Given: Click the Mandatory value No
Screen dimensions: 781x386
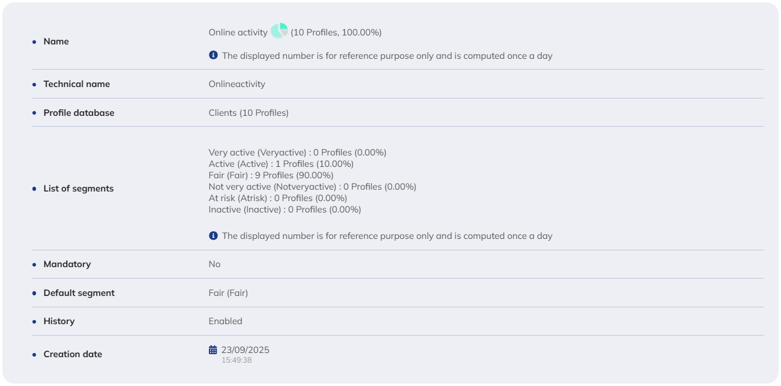Looking at the screenshot, I should click(214, 264).
